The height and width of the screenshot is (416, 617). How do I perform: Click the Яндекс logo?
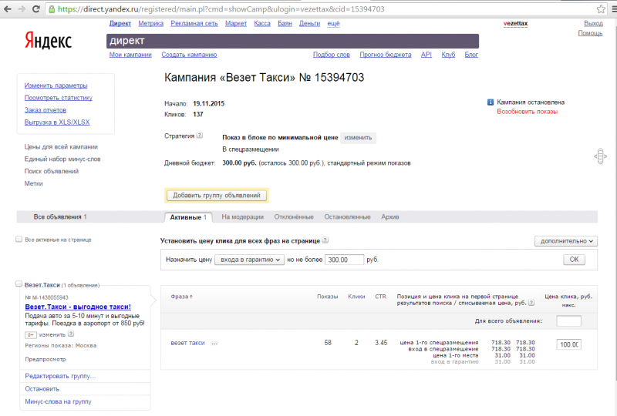click(x=48, y=41)
